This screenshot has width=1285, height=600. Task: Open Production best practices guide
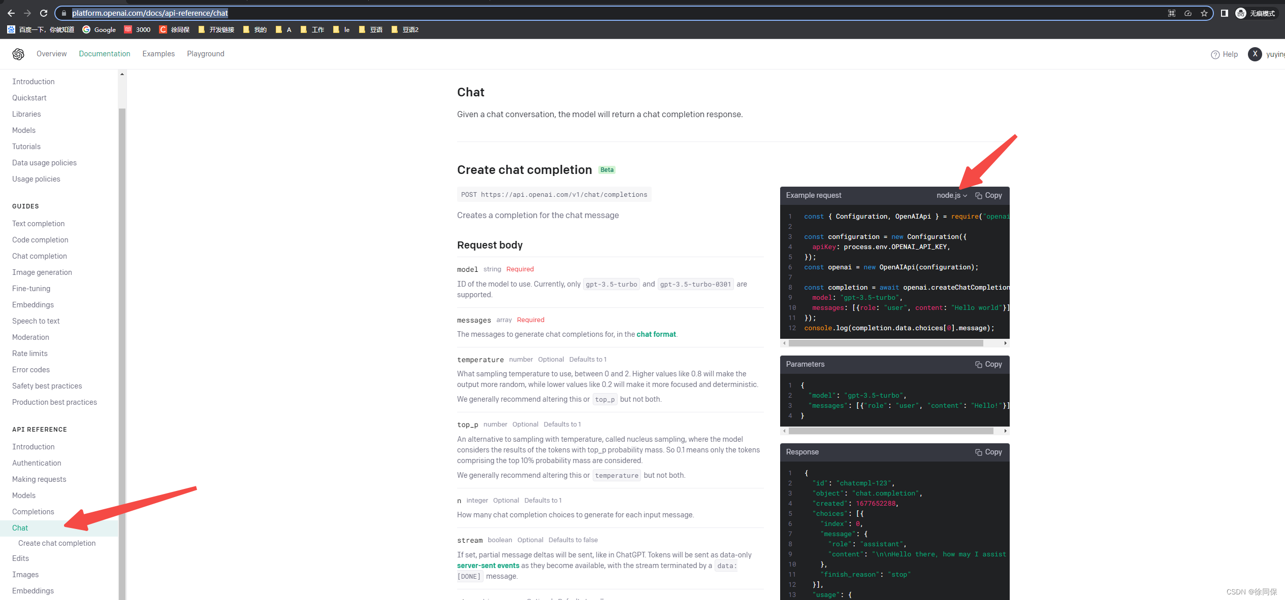tap(55, 402)
